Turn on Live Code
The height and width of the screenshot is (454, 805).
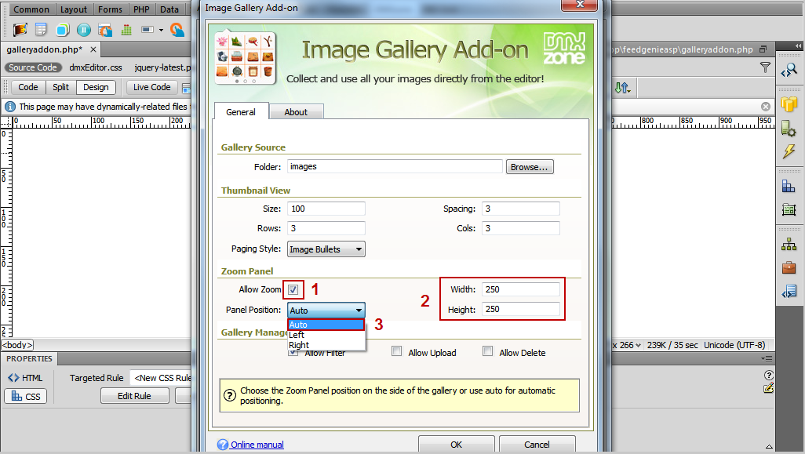point(152,87)
